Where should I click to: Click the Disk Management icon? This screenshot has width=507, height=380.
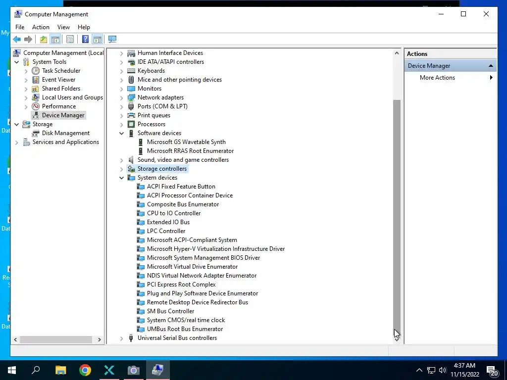click(x=36, y=133)
